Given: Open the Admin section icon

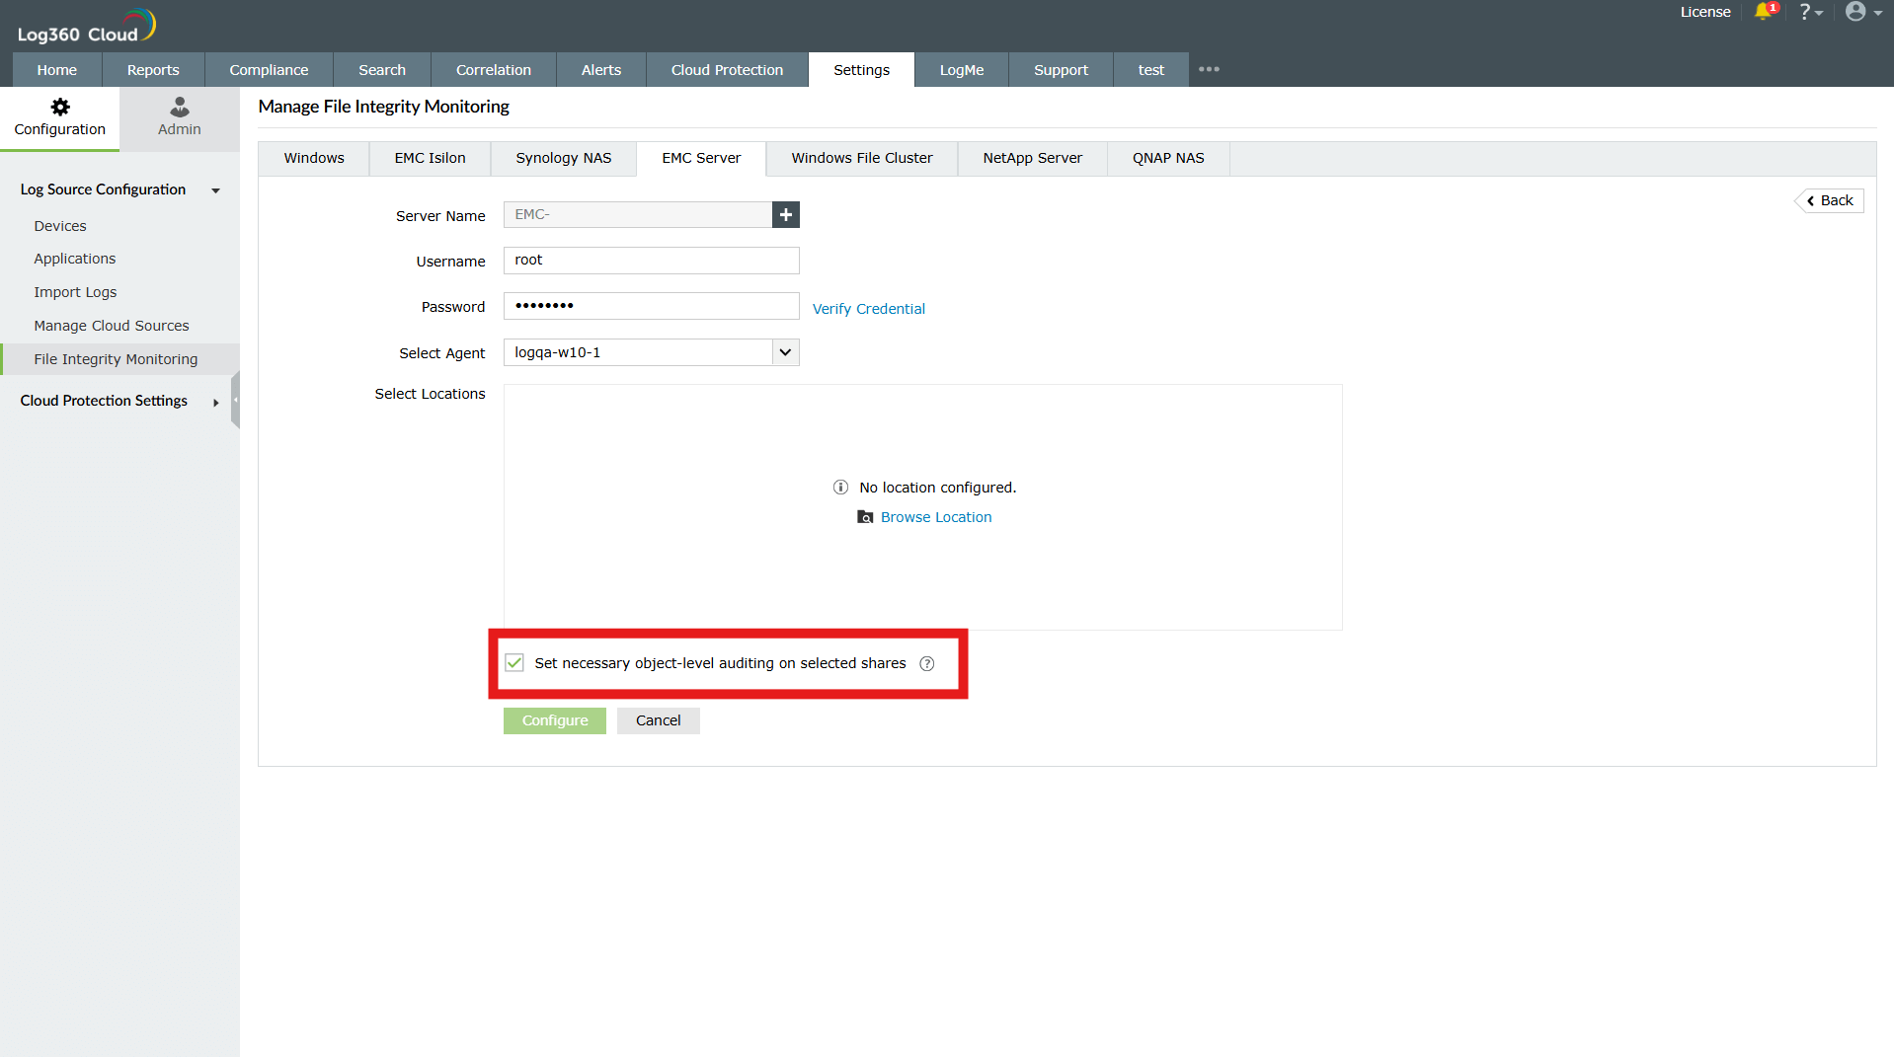Looking at the screenshot, I should [179, 107].
